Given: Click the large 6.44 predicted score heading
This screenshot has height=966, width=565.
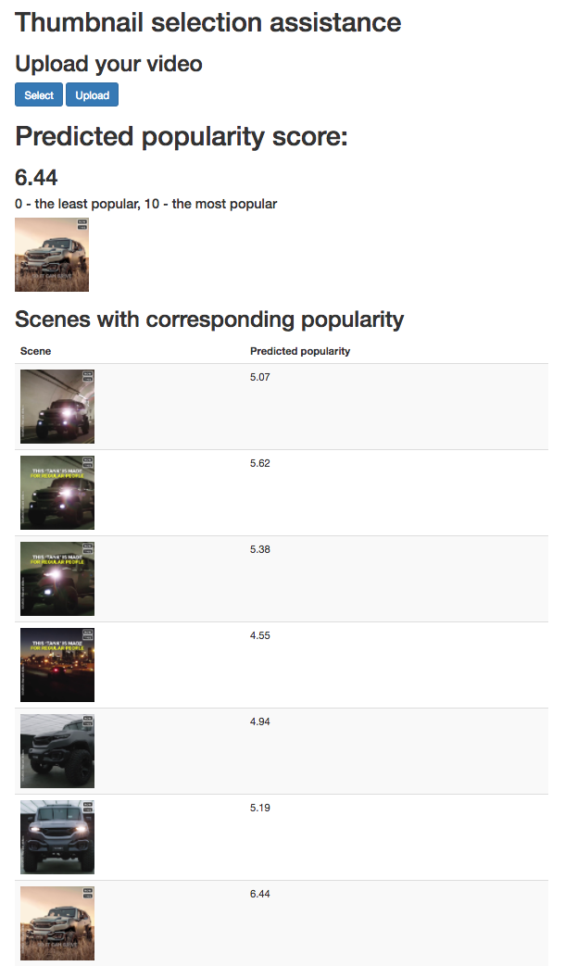Looking at the screenshot, I should pos(37,177).
